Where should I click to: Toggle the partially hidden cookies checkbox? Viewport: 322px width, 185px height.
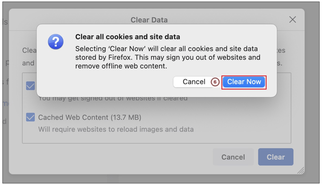(x=30, y=86)
